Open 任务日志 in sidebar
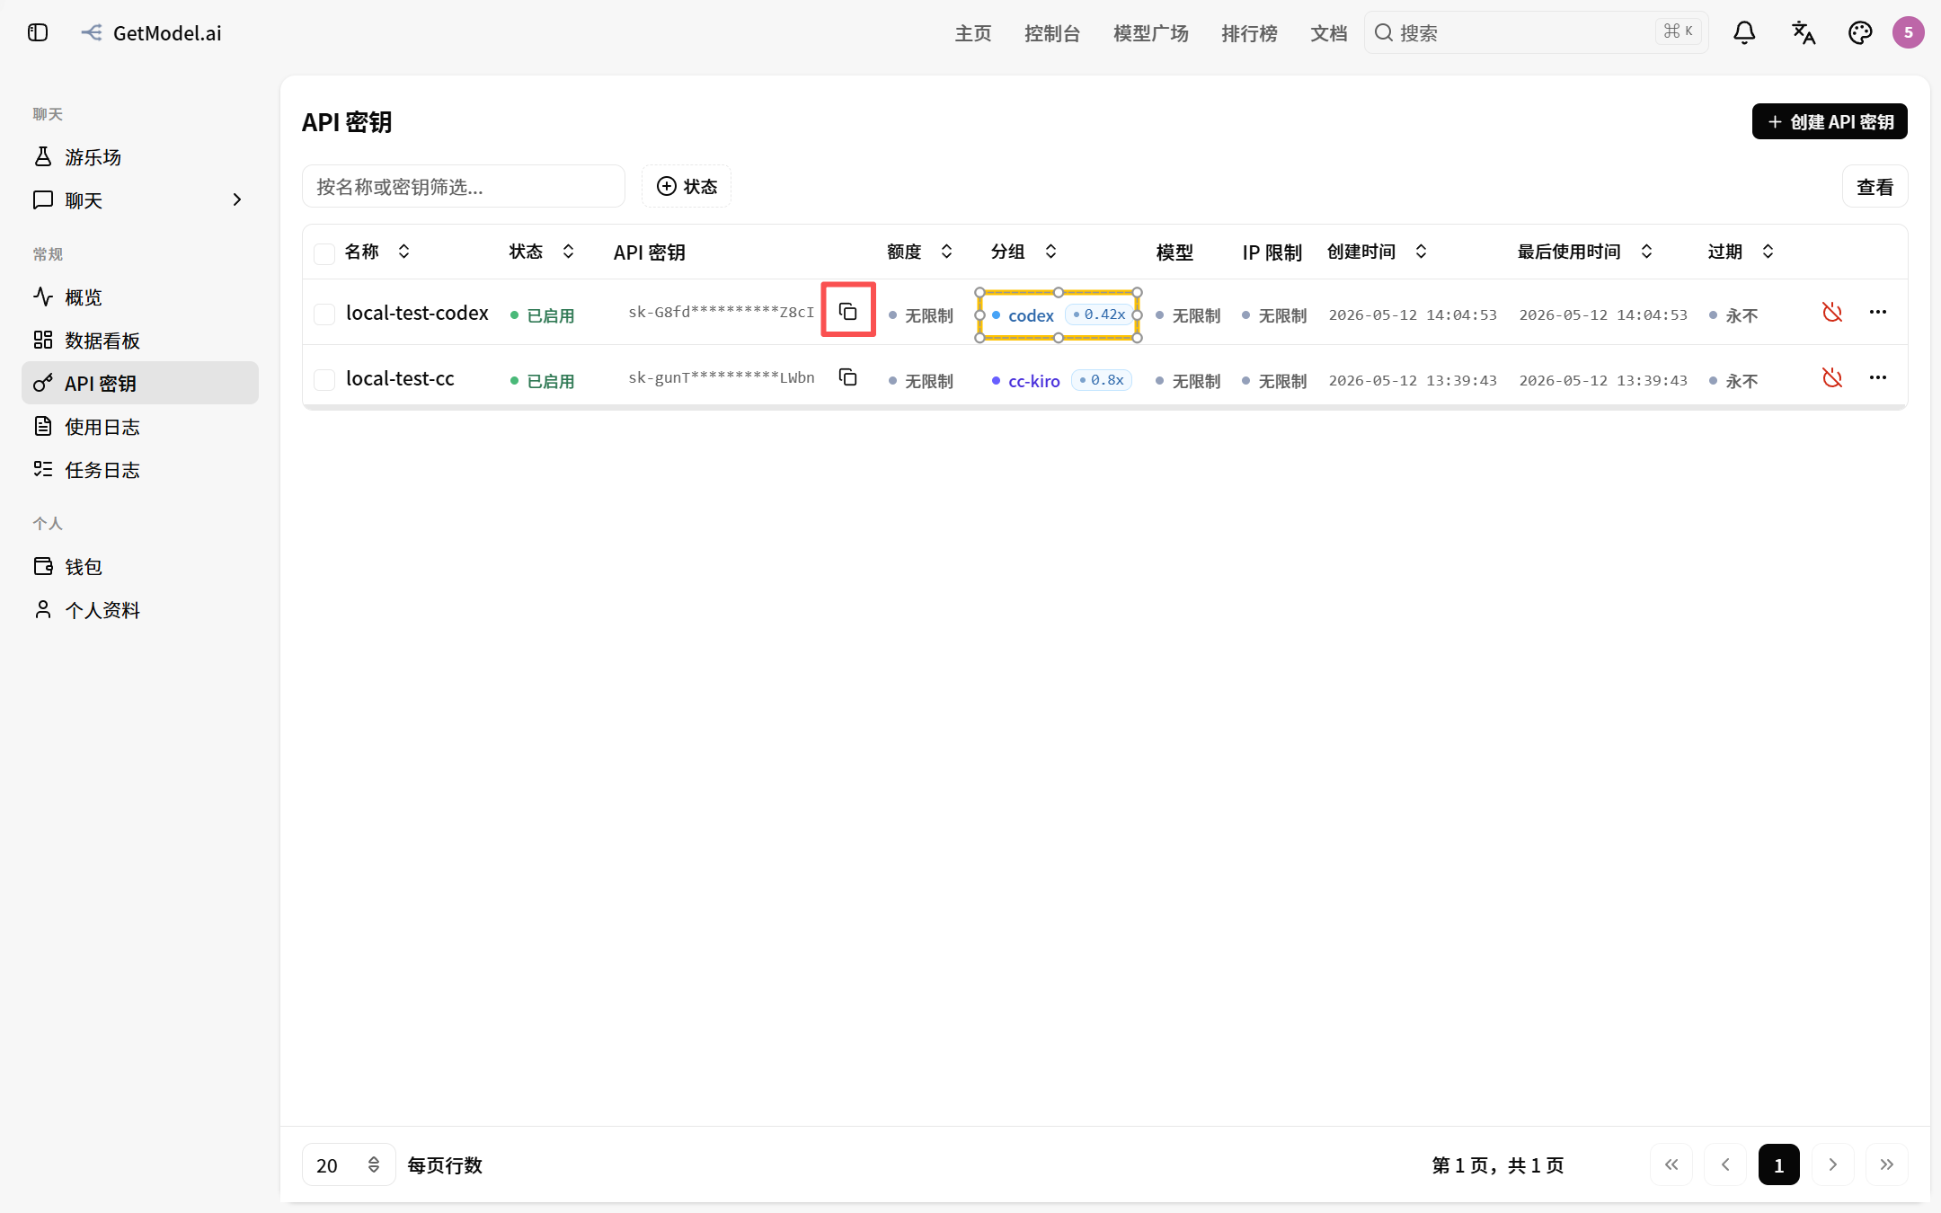The height and width of the screenshot is (1213, 1941). pyautogui.click(x=140, y=469)
